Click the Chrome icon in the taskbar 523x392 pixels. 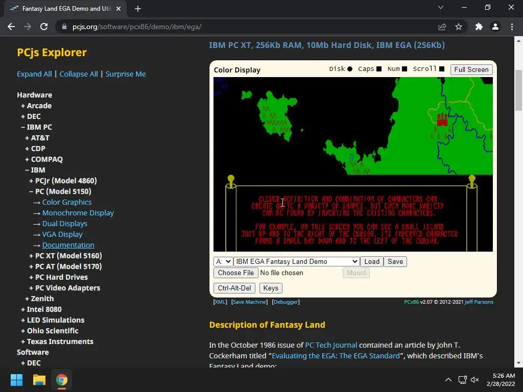pyautogui.click(x=62, y=380)
